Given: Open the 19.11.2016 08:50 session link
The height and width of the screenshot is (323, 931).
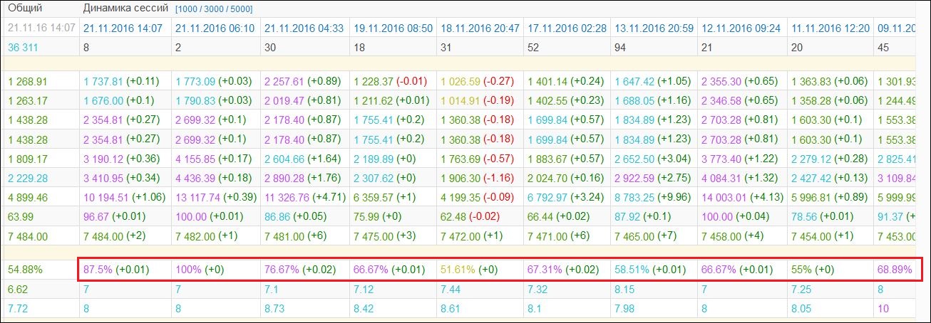Looking at the screenshot, I should coord(393,28).
